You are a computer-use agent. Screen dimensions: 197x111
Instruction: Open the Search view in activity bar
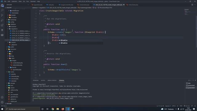[x=2, y=10]
